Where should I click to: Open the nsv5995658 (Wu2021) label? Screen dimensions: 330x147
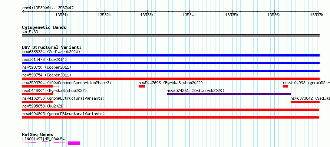43,106
